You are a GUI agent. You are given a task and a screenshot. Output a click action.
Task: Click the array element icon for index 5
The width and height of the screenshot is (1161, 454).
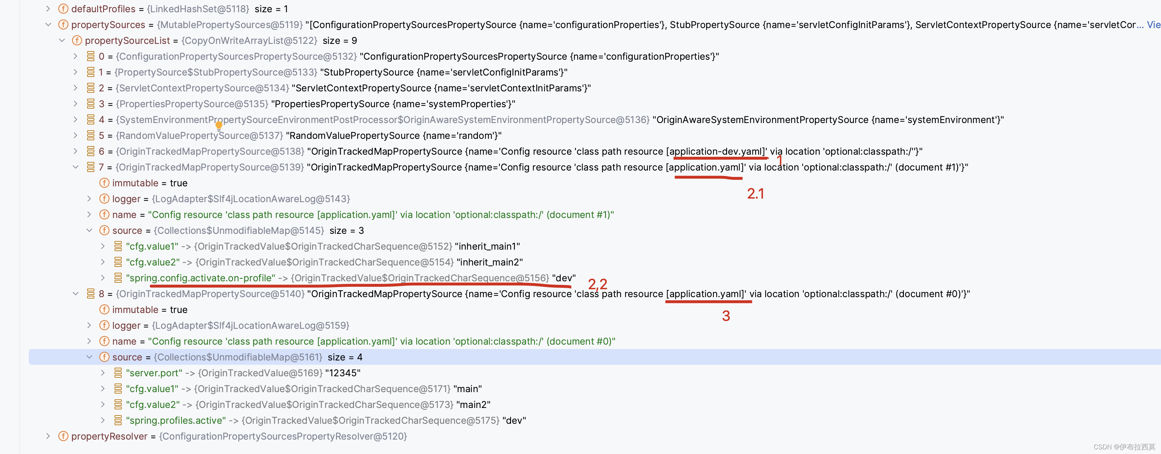91,135
